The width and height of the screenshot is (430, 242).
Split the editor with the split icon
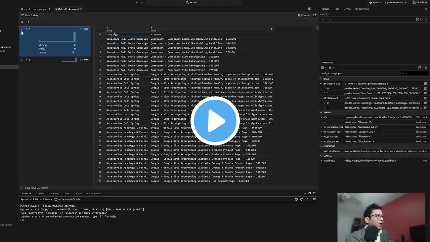coord(309,9)
